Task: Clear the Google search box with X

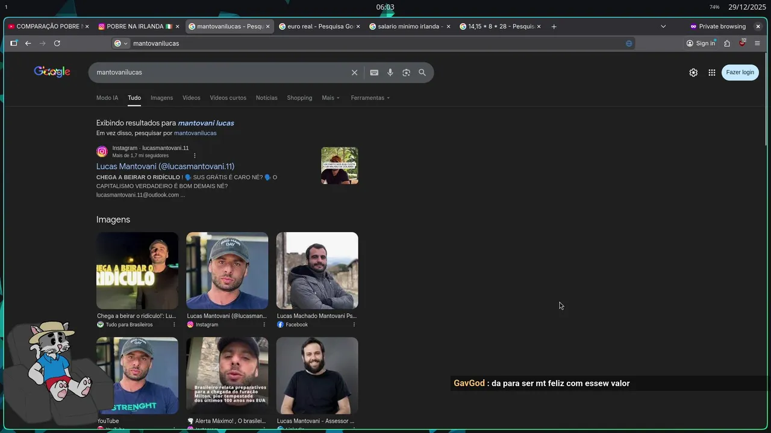Action: tap(355, 72)
